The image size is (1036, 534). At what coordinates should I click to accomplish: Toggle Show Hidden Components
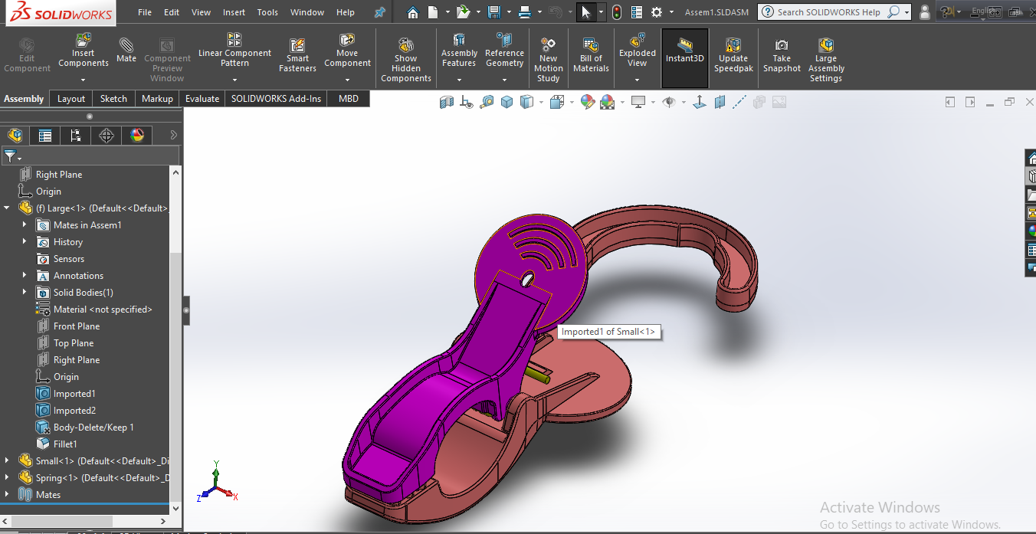pos(405,58)
